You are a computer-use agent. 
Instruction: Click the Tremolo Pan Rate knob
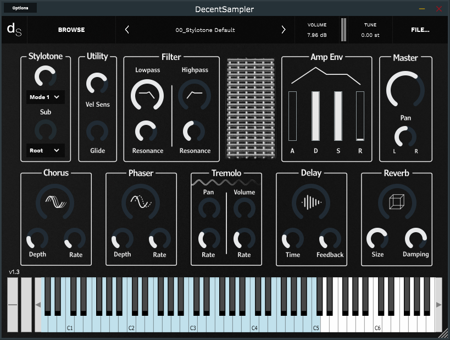(209, 239)
